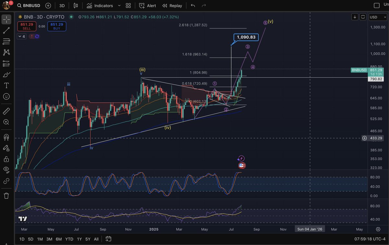The image size is (389, 245).
Task: Click the 790.82 horizontal line price label
Action: [376, 79]
